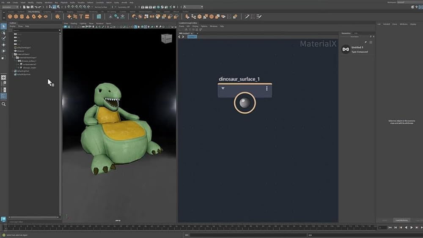The height and width of the screenshot is (238, 423).
Task: Click the pin icon in Parameters panel
Action: [x=365, y=42]
